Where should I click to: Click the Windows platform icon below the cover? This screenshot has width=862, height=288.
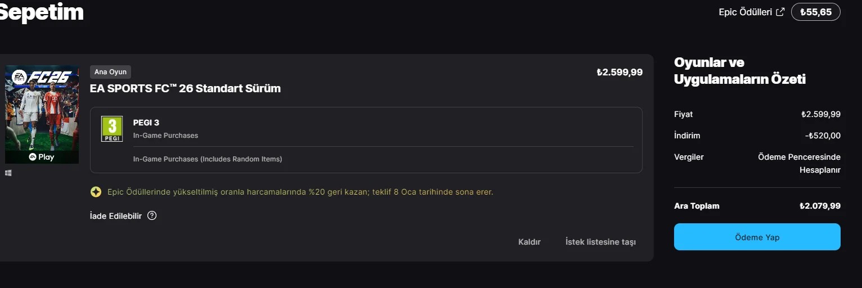point(8,173)
